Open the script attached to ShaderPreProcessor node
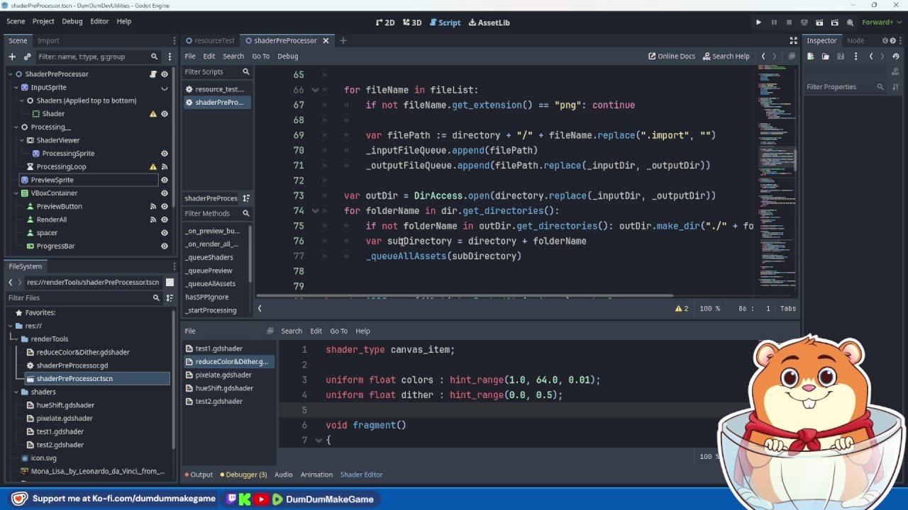Image resolution: width=908 pixels, height=510 pixels. pyautogui.click(x=153, y=74)
